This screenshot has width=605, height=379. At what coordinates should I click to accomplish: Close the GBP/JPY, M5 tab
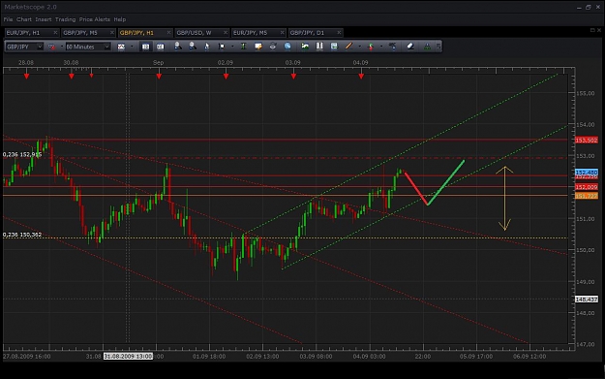112,33
